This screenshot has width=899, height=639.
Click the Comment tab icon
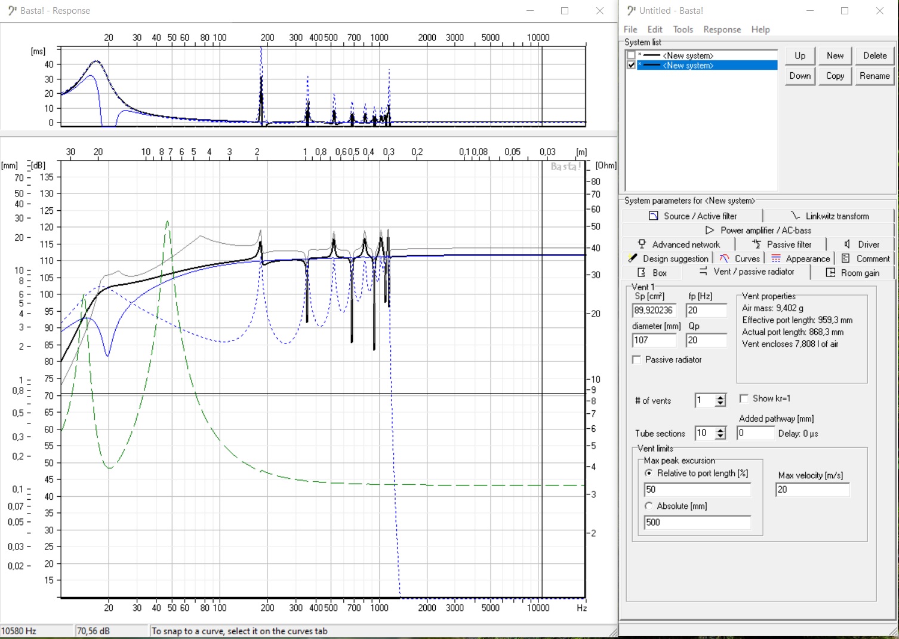pos(845,259)
